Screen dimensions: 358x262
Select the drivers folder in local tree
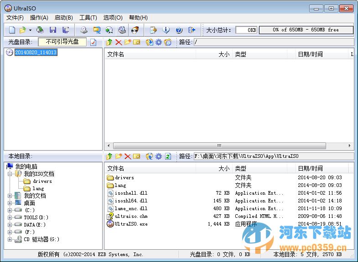(42, 181)
